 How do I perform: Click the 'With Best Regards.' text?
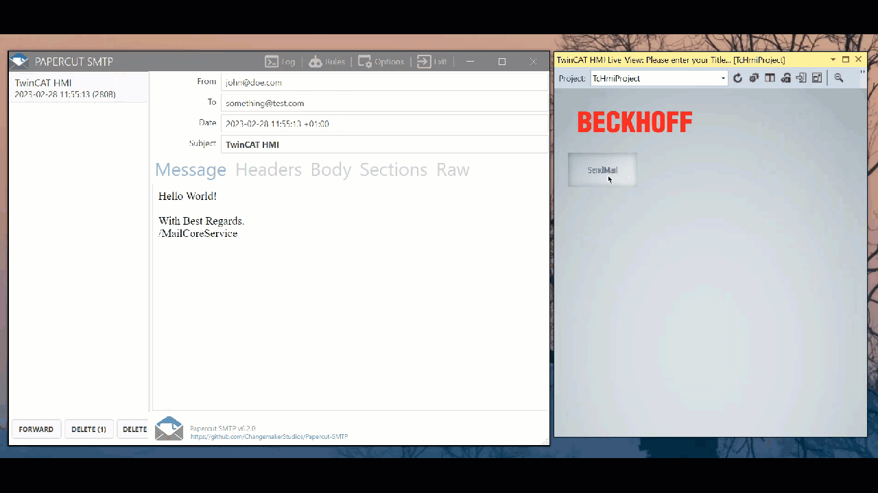(201, 221)
